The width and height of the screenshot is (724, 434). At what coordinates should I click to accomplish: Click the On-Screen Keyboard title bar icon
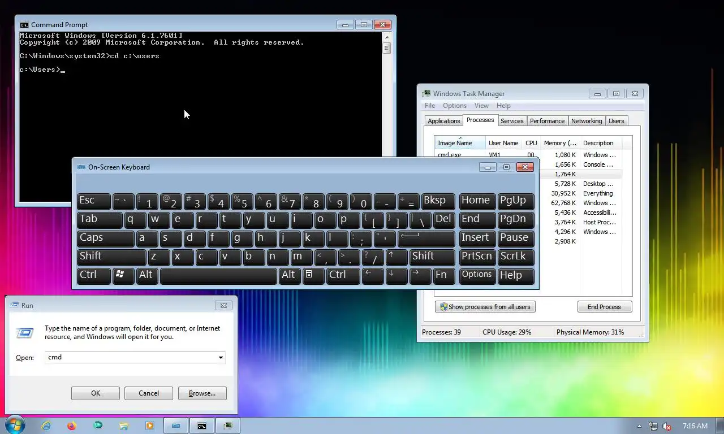point(81,167)
